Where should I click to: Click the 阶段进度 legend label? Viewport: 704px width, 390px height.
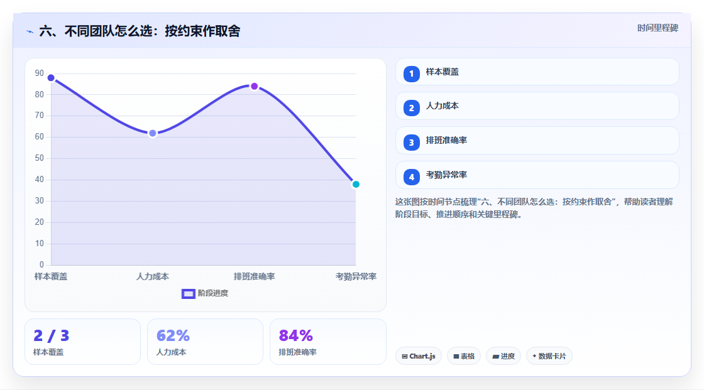click(213, 293)
